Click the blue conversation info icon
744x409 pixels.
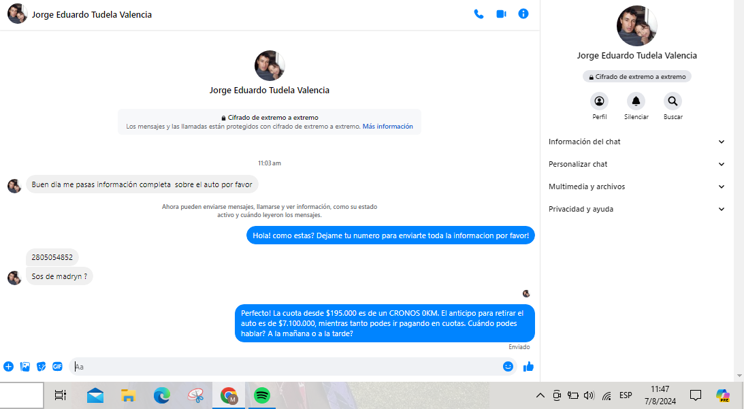coord(523,14)
